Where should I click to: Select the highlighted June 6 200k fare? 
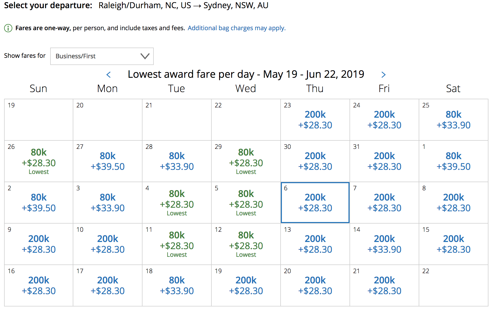(x=315, y=203)
